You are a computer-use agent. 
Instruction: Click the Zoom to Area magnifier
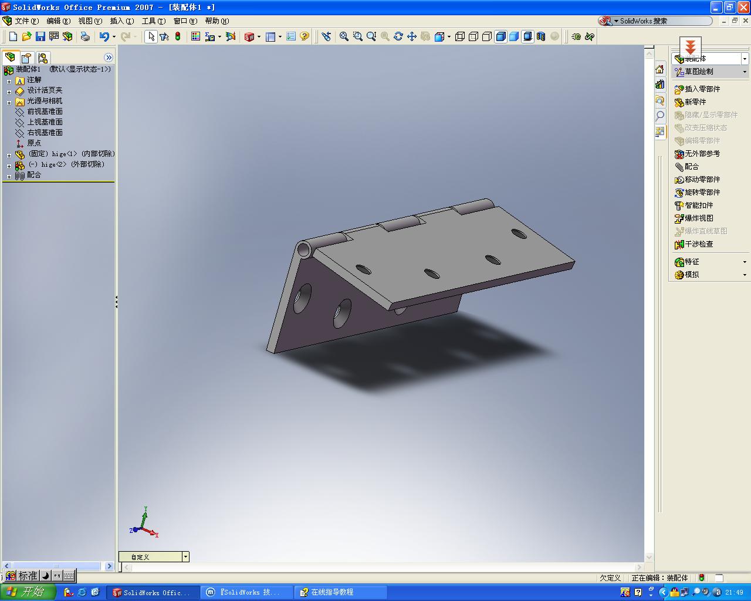[x=358, y=36]
